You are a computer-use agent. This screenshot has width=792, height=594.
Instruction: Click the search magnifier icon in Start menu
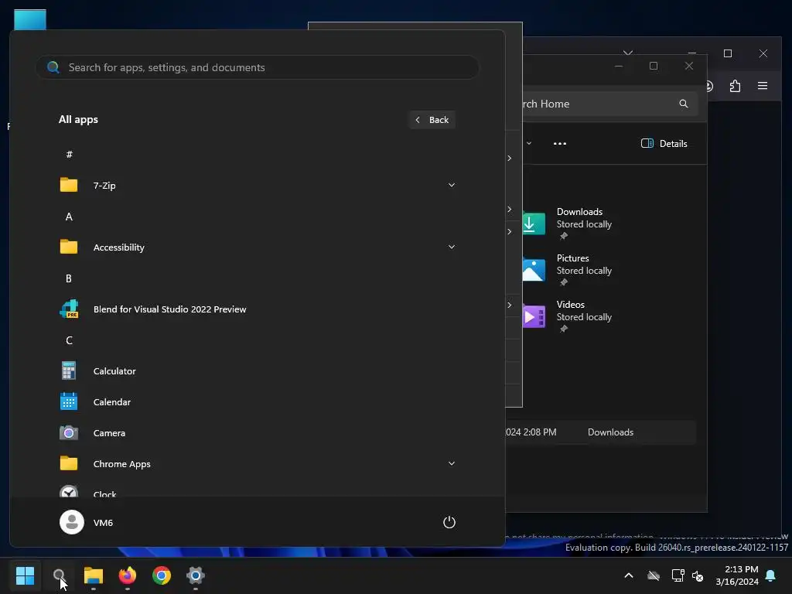pos(53,67)
